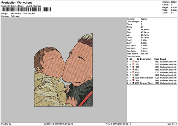This screenshot has width=178, height=126.
Task: Click the Code column header
Action: pyautogui.click(x=157, y=59)
